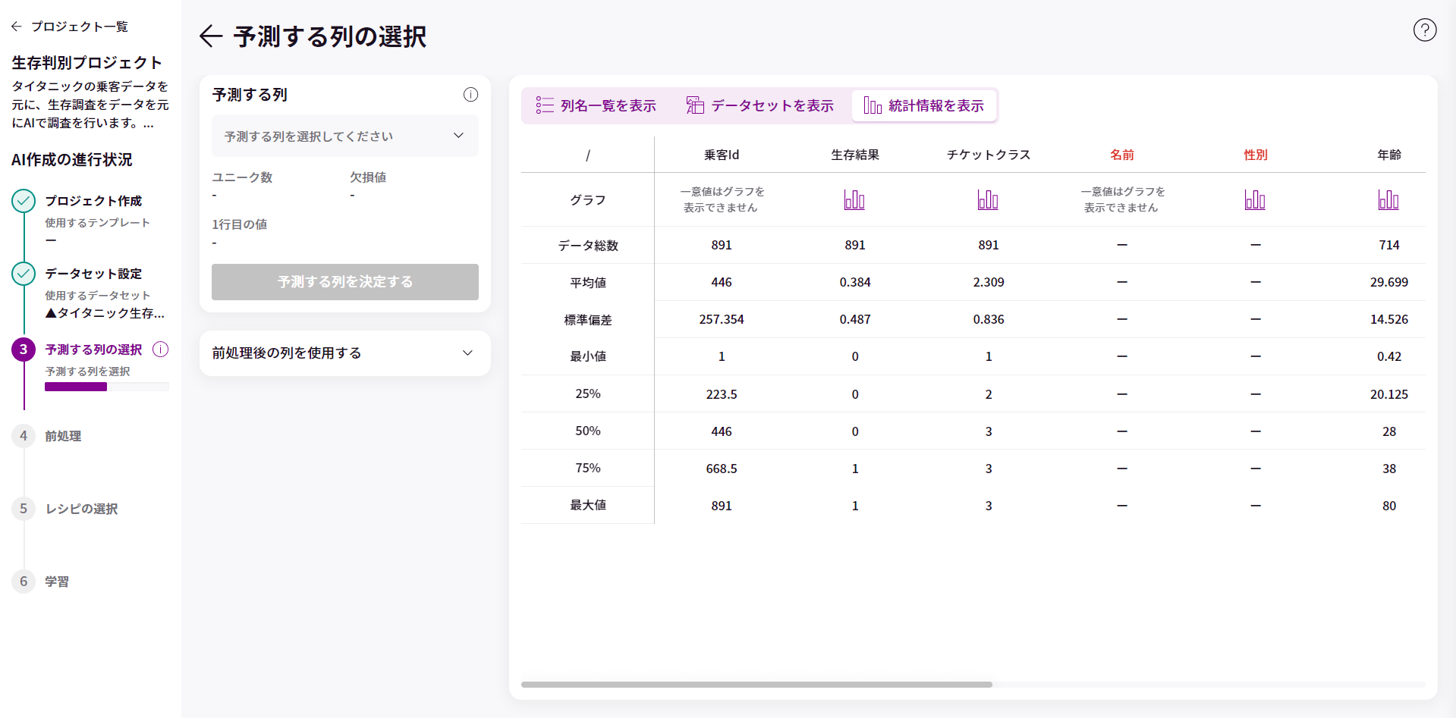Go back to プロジェクト一覧 link
The image size is (1456, 718).
pos(80,27)
